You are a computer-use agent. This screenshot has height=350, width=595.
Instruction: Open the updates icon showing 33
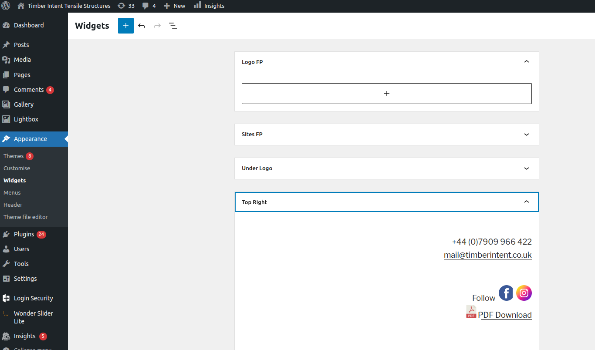122,6
